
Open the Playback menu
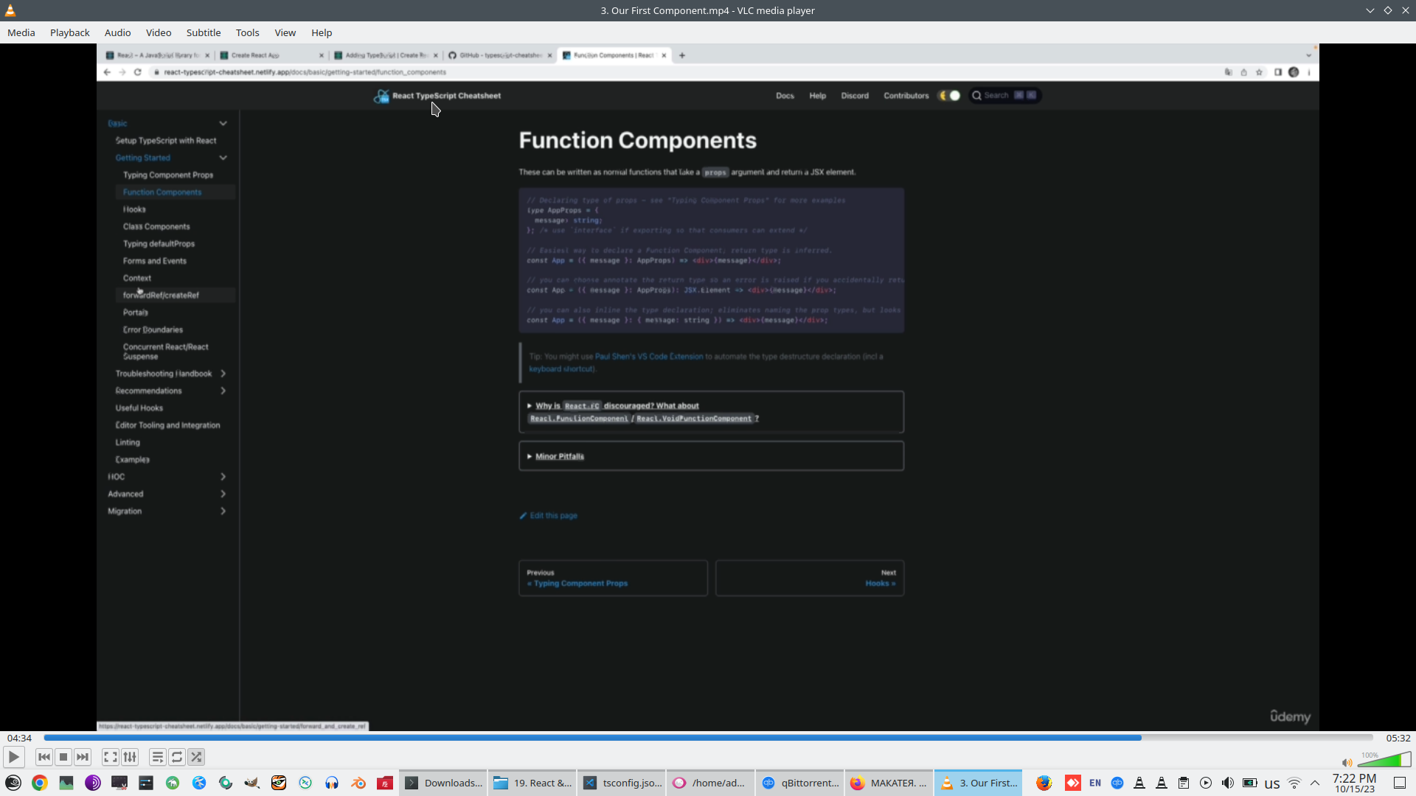click(x=69, y=32)
